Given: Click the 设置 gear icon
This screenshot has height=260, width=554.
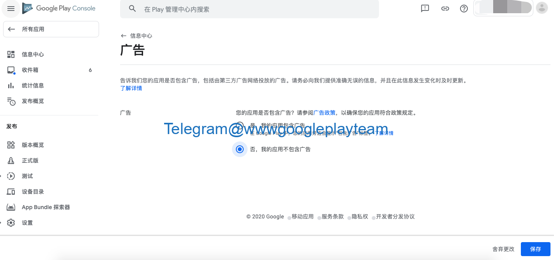Looking at the screenshot, I should pos(11,223).
